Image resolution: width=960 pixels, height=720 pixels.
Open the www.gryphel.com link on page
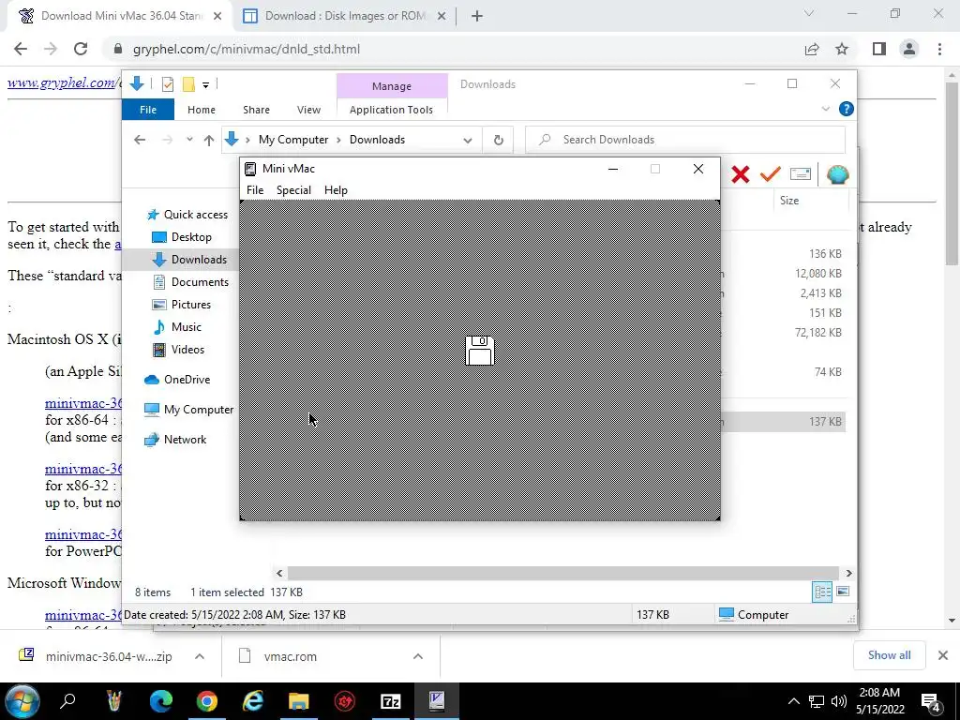point(61,82)
